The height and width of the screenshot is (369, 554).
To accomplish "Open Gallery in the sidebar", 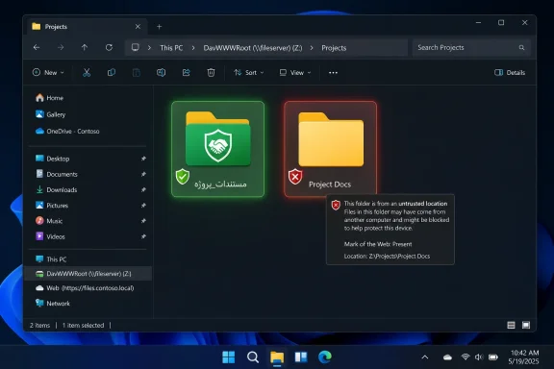I will coord(51,114).
